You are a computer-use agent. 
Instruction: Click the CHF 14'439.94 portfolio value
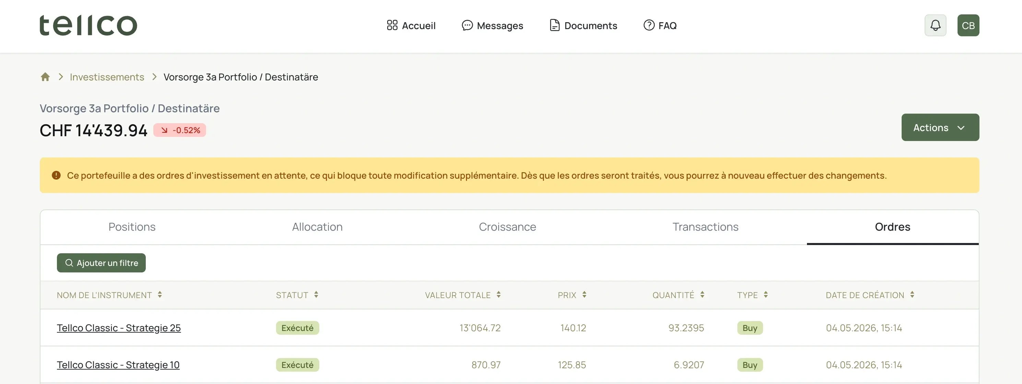click(94, 130)
